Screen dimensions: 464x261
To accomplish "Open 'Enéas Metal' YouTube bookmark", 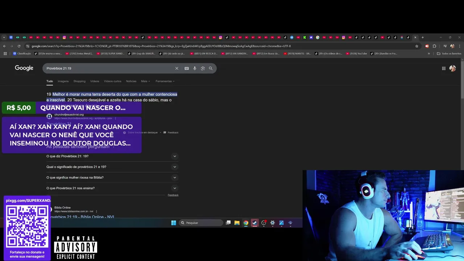I will (79, 54).
